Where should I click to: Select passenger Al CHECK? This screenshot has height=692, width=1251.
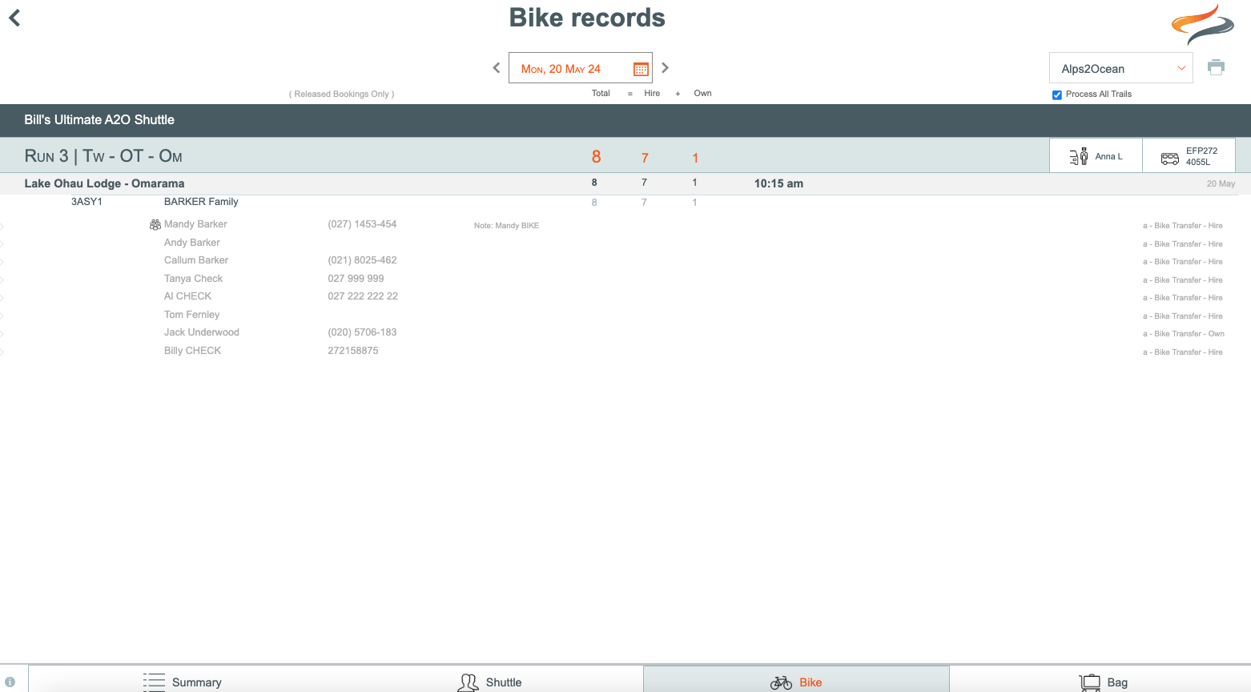[187, 296]
